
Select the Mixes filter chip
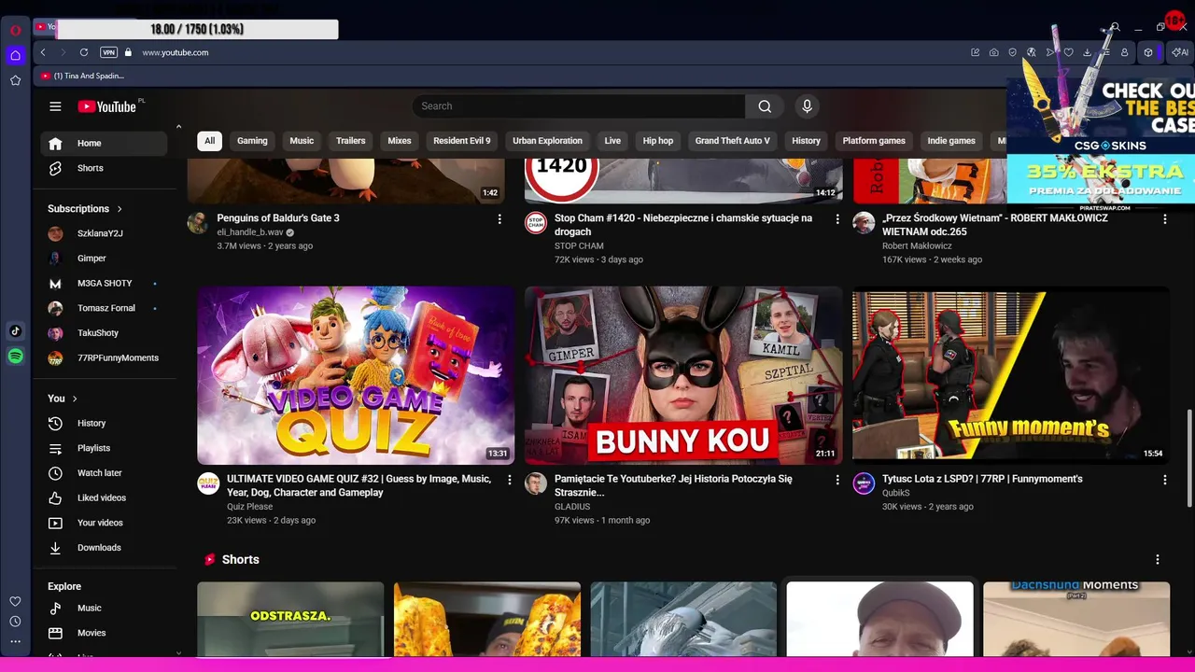point(400,141)
